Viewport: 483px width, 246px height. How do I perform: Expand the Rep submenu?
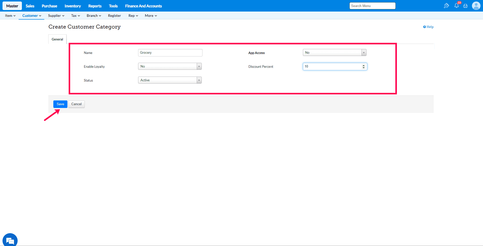(x=133, y=16)
